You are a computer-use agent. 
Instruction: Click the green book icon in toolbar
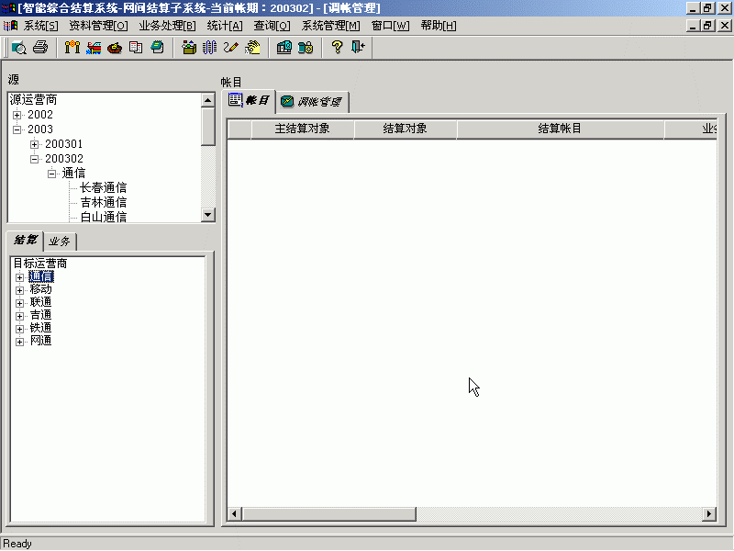coord(157,48)
